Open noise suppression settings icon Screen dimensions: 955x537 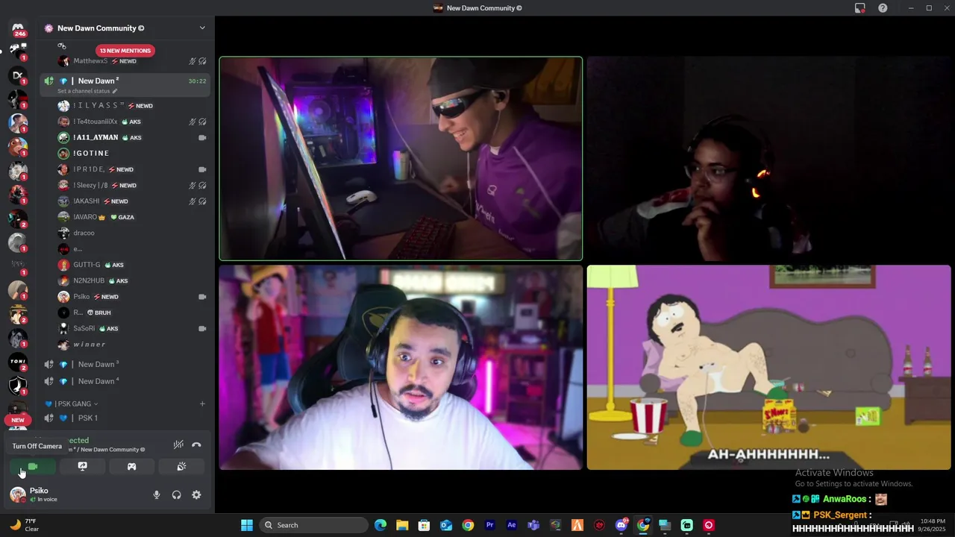pos(178,445)
